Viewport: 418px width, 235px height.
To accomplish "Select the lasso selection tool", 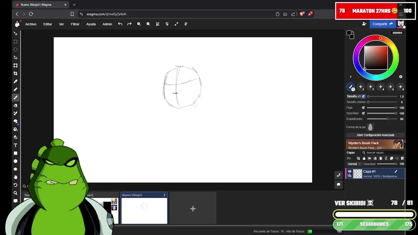I will click(x=15, y=57).
